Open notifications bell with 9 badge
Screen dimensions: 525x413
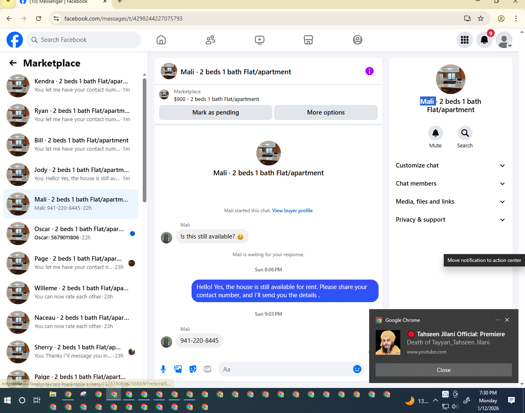(x=484, y=40)
